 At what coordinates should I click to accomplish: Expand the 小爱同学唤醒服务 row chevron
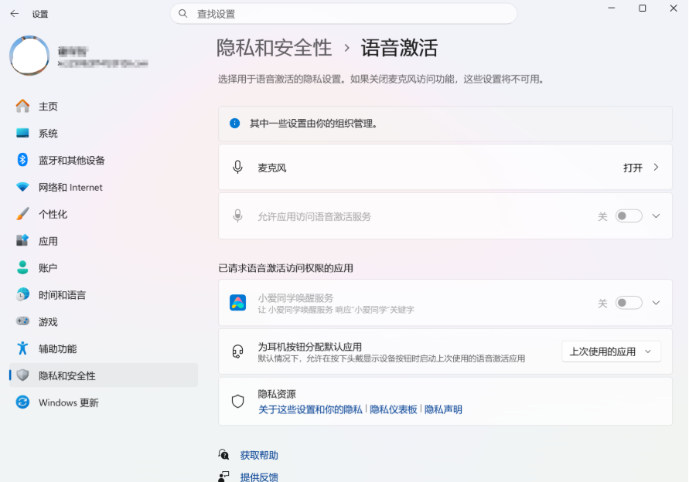point(656,303)
